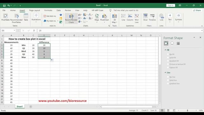Open the Maps chart tool
Viewport: 204px width, 115px height.
point(97,18)
